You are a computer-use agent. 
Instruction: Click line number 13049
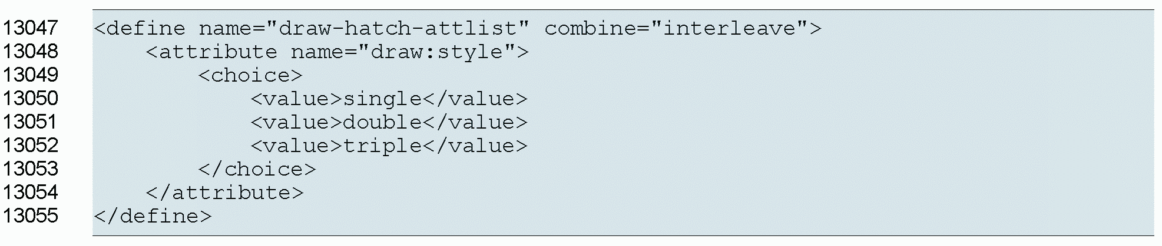31,75
